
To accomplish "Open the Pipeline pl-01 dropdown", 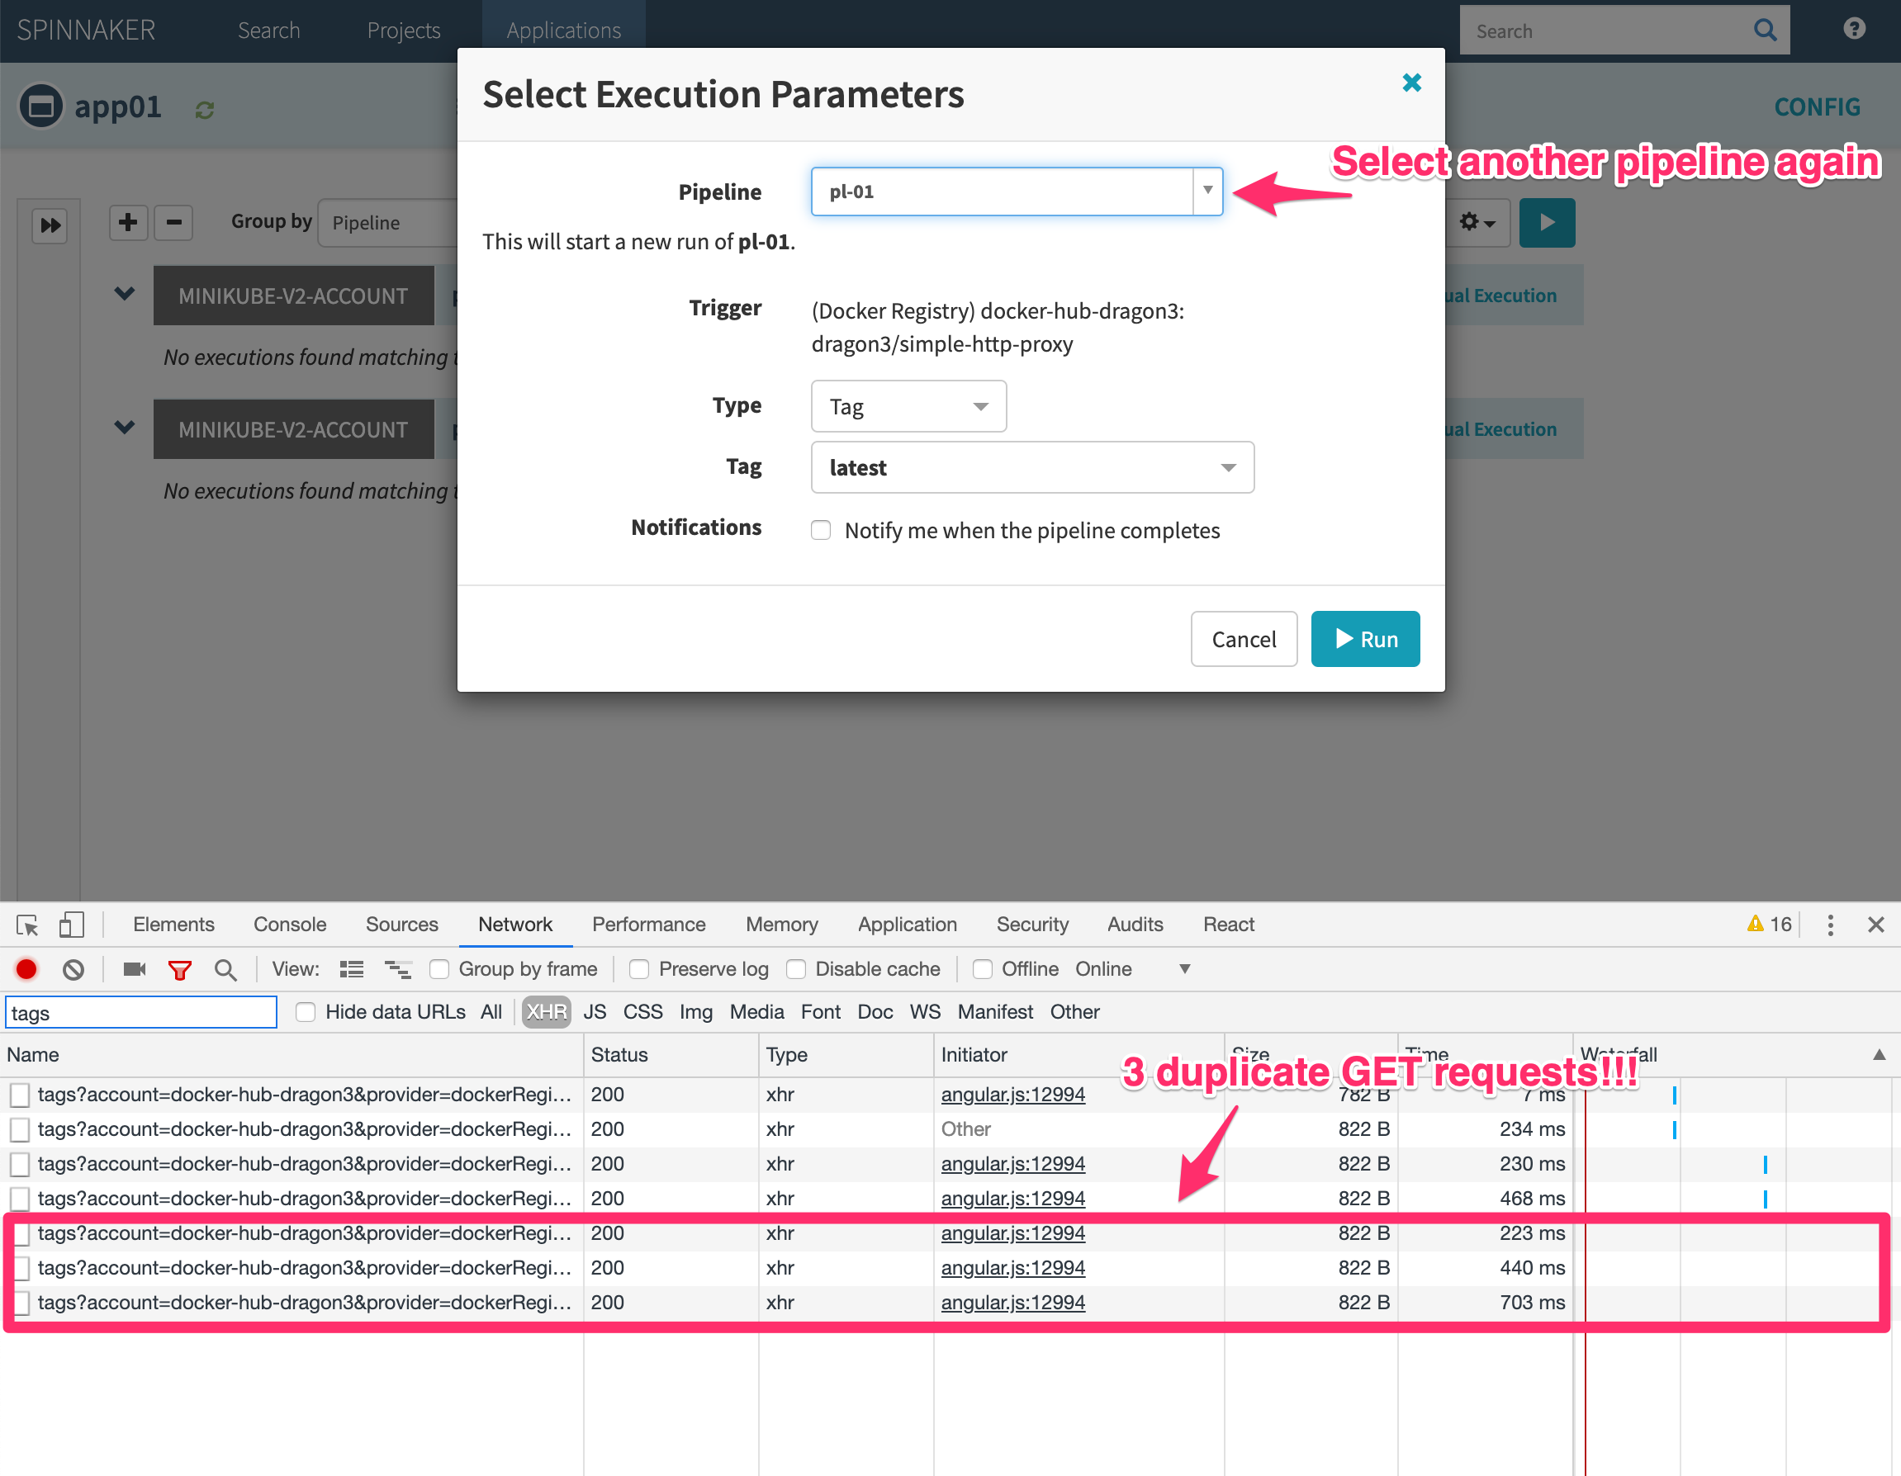I will click(x=1016, y=192).
